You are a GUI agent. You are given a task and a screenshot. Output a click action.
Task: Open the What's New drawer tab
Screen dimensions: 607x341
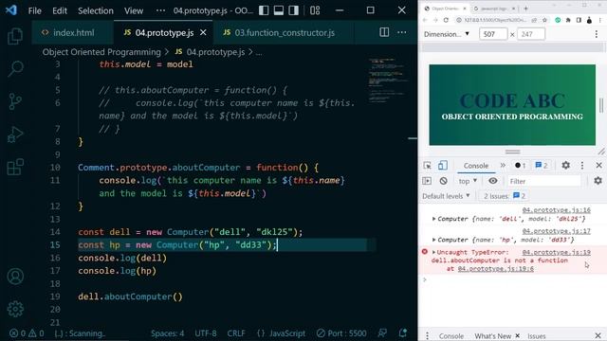pyautogui.click(x=493, y=336)
